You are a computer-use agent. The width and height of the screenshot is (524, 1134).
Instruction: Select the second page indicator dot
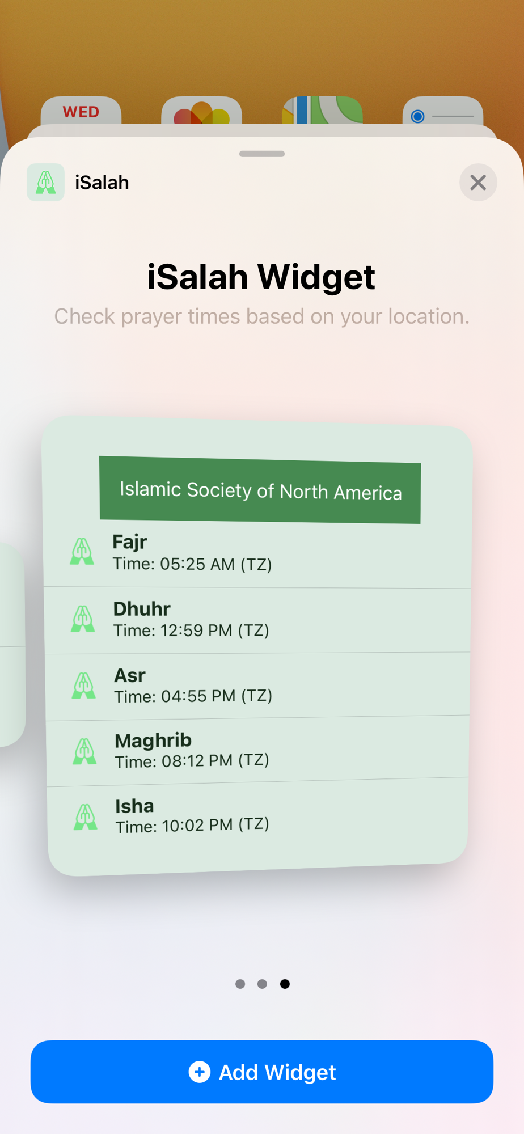(x=262, y=984)
